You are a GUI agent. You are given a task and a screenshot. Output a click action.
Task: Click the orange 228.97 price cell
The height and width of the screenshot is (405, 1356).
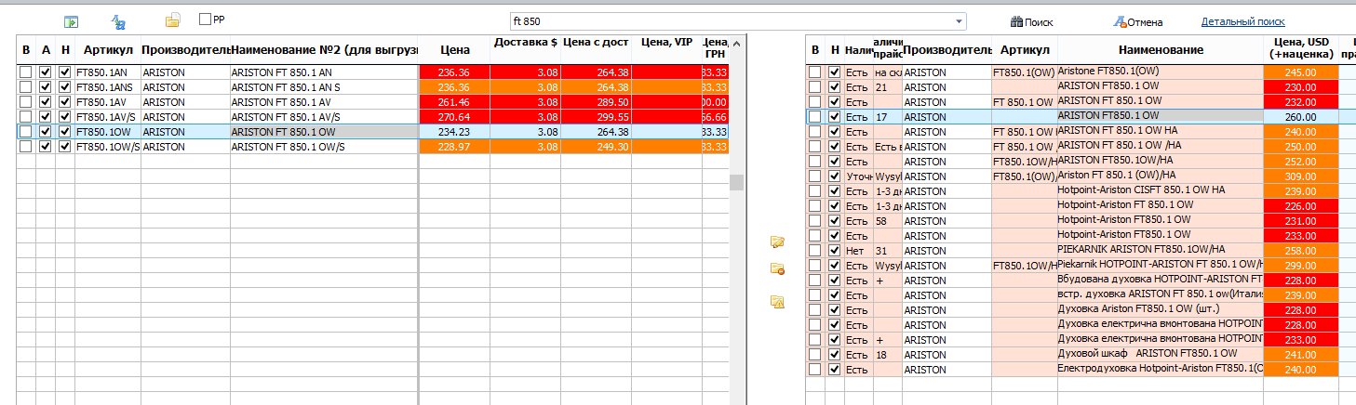(x=455, y=147)
